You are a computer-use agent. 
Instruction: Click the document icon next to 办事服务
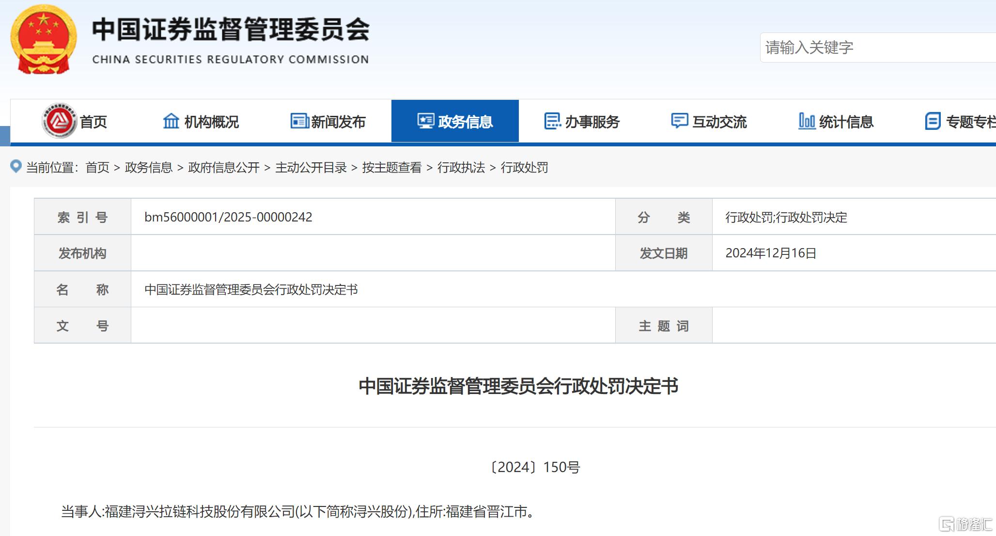(553, 121)
